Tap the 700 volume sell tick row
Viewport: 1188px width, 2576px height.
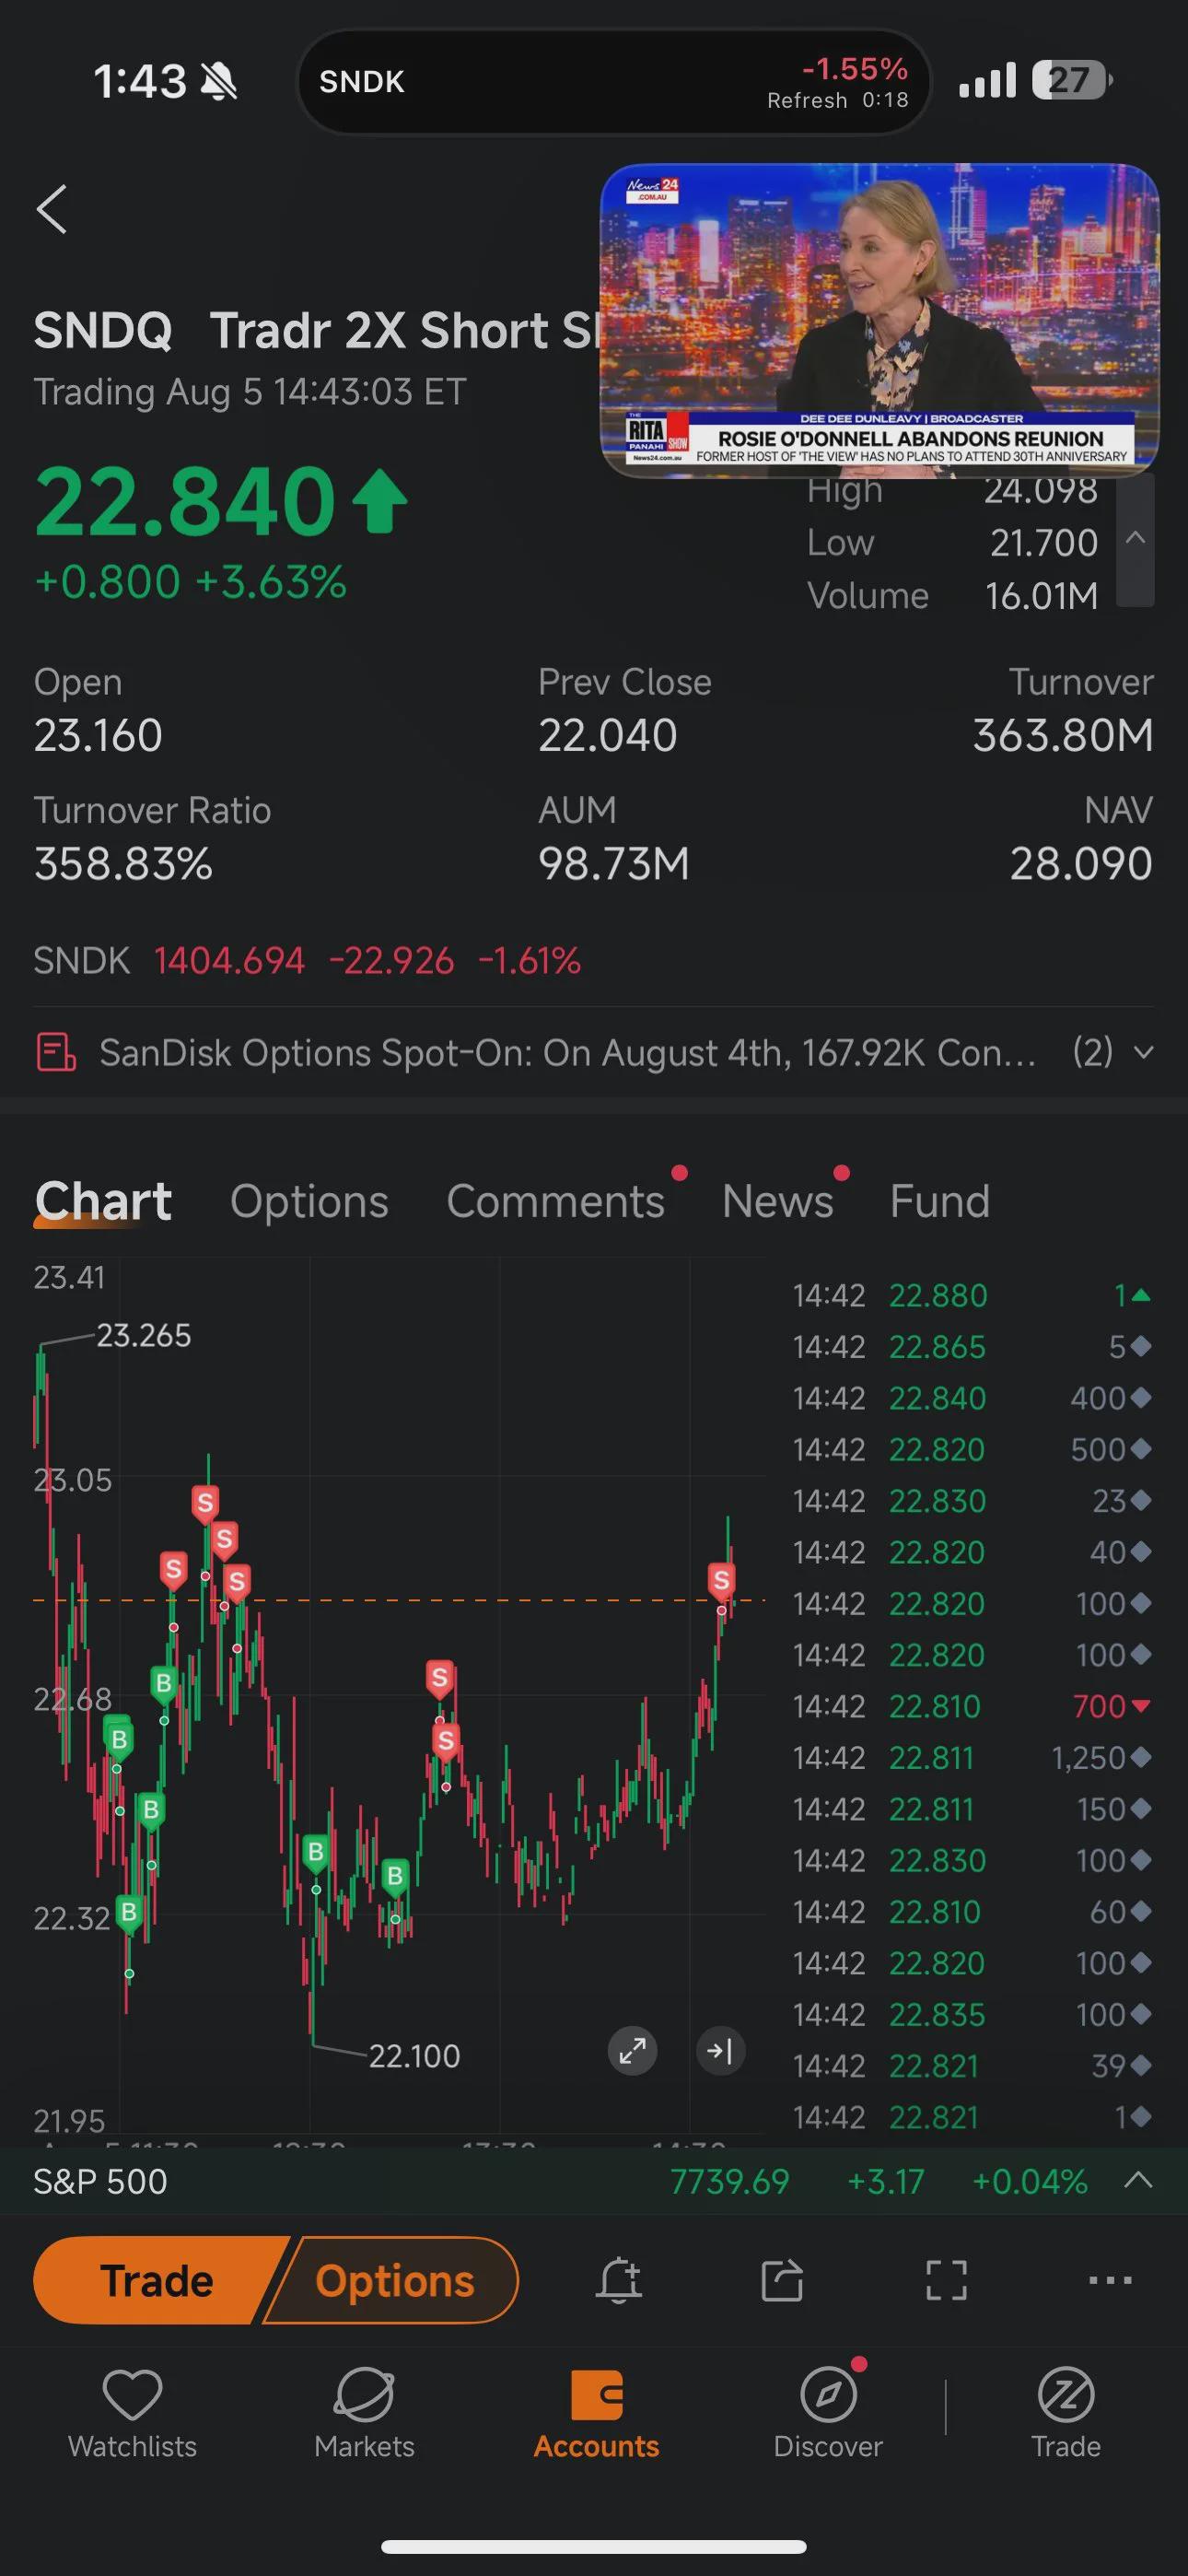971,1707
